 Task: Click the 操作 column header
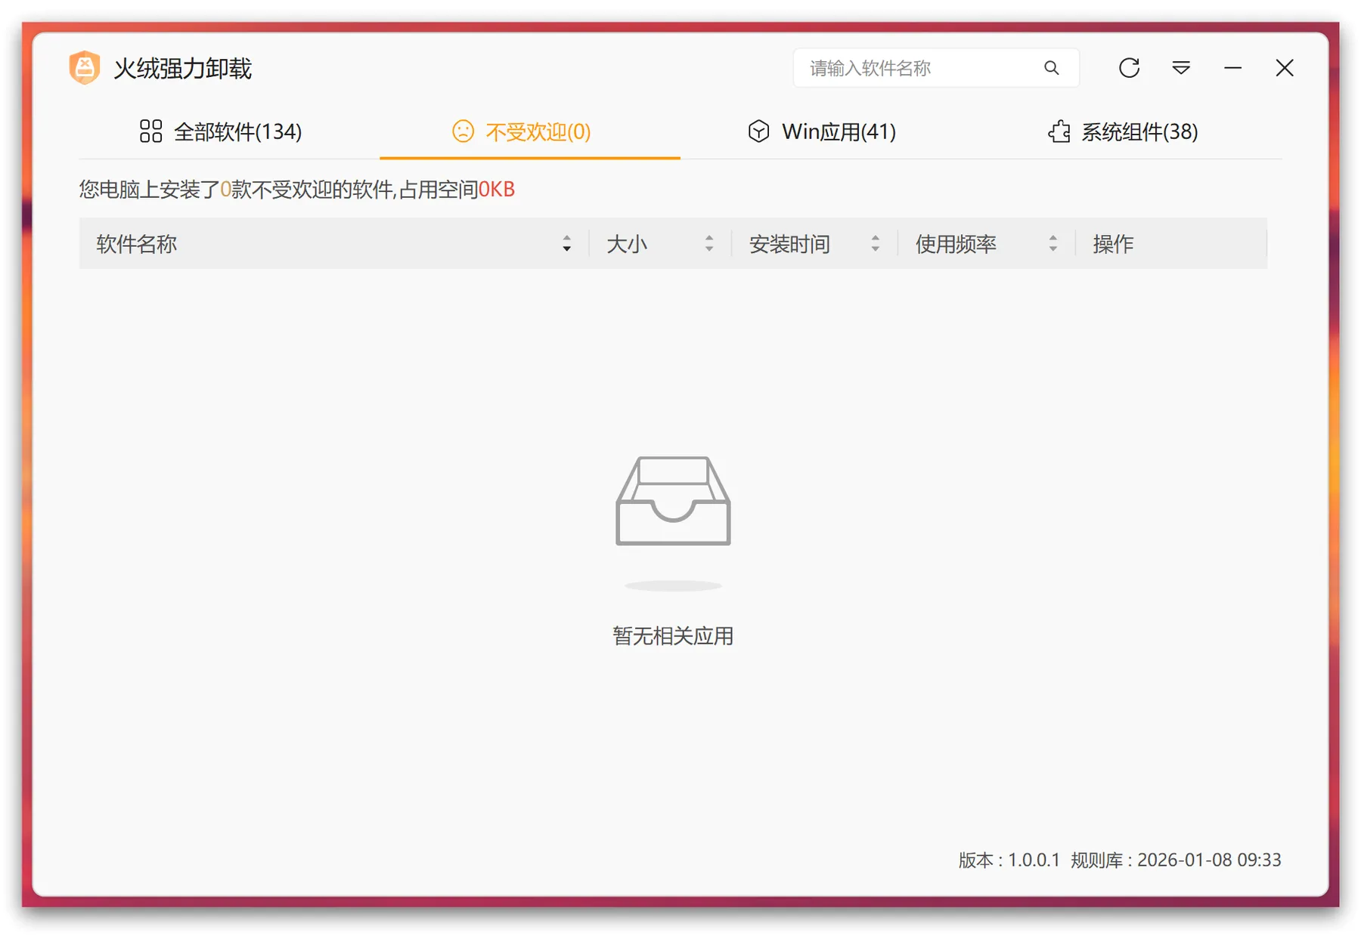click(1113, 243)
